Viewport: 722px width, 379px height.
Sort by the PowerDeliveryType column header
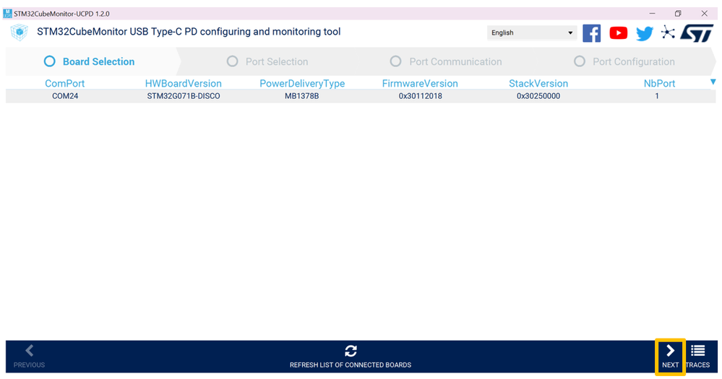pos(302,83)
